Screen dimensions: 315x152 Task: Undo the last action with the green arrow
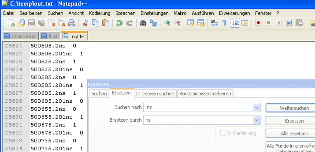coord(119,23)
